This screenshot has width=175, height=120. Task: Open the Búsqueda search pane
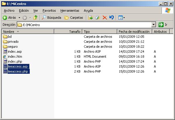click(51, 18)
